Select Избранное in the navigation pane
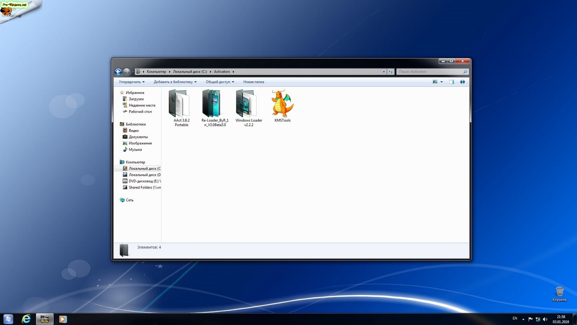Screen dimensions: 577x325 135,93
